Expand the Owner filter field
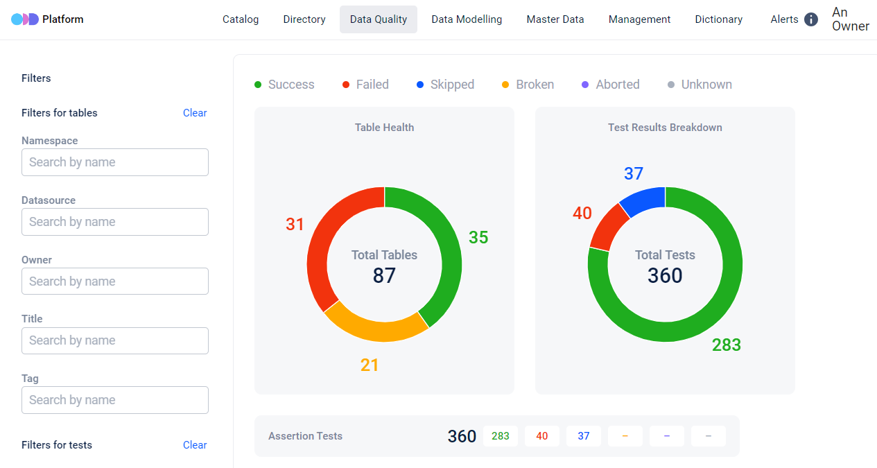 coord(115,281)
